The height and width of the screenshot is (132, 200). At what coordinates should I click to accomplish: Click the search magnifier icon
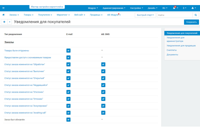(196, 15)
